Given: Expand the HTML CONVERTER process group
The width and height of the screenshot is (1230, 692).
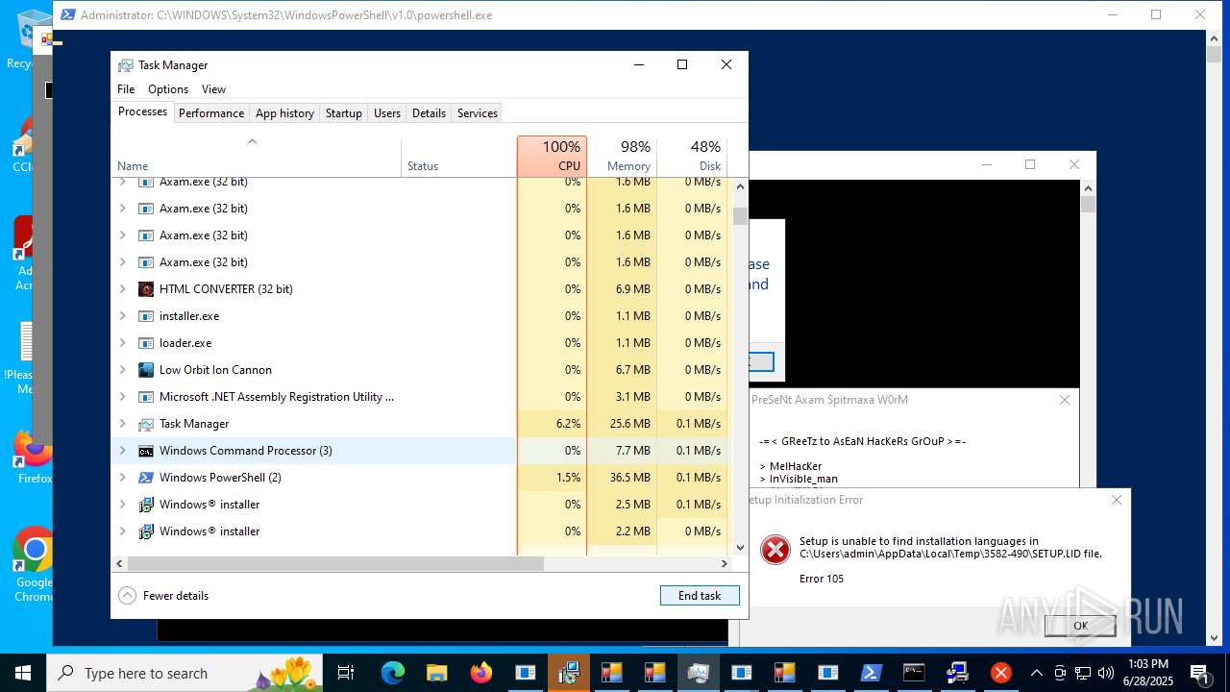Looking at the screenshot, I should pos(122,289).
